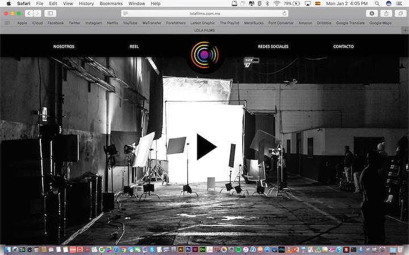409x255 pixels.
Task: Click the Safari back button
Action: (x=28, y=13)
